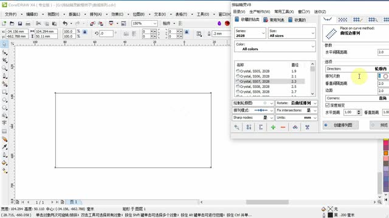The height and width of the screenshot is (218, 389).
Task: Open the 目录(V) menu in plugin window
Action: point(239,12)
